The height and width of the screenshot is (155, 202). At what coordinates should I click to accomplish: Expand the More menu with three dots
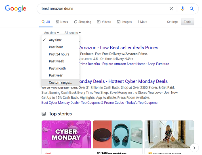[142, 22]
